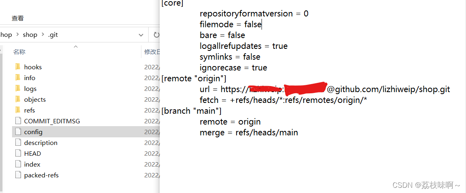Expand the address bar history dropdown
This screenshot has height=193, width=466.
click(141, 35)
